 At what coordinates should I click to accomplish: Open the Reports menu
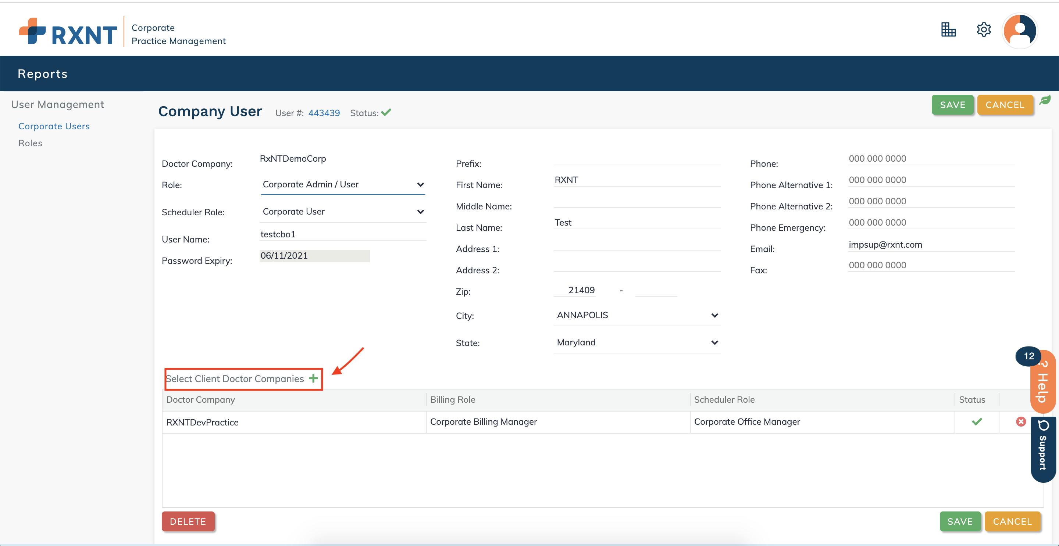(43, 73)
